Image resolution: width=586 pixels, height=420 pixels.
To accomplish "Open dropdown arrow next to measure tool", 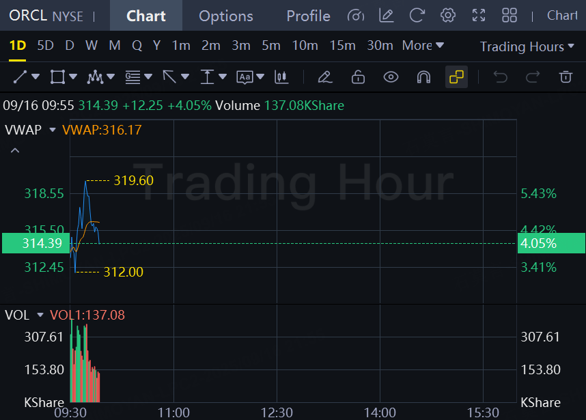I will 223,77.
